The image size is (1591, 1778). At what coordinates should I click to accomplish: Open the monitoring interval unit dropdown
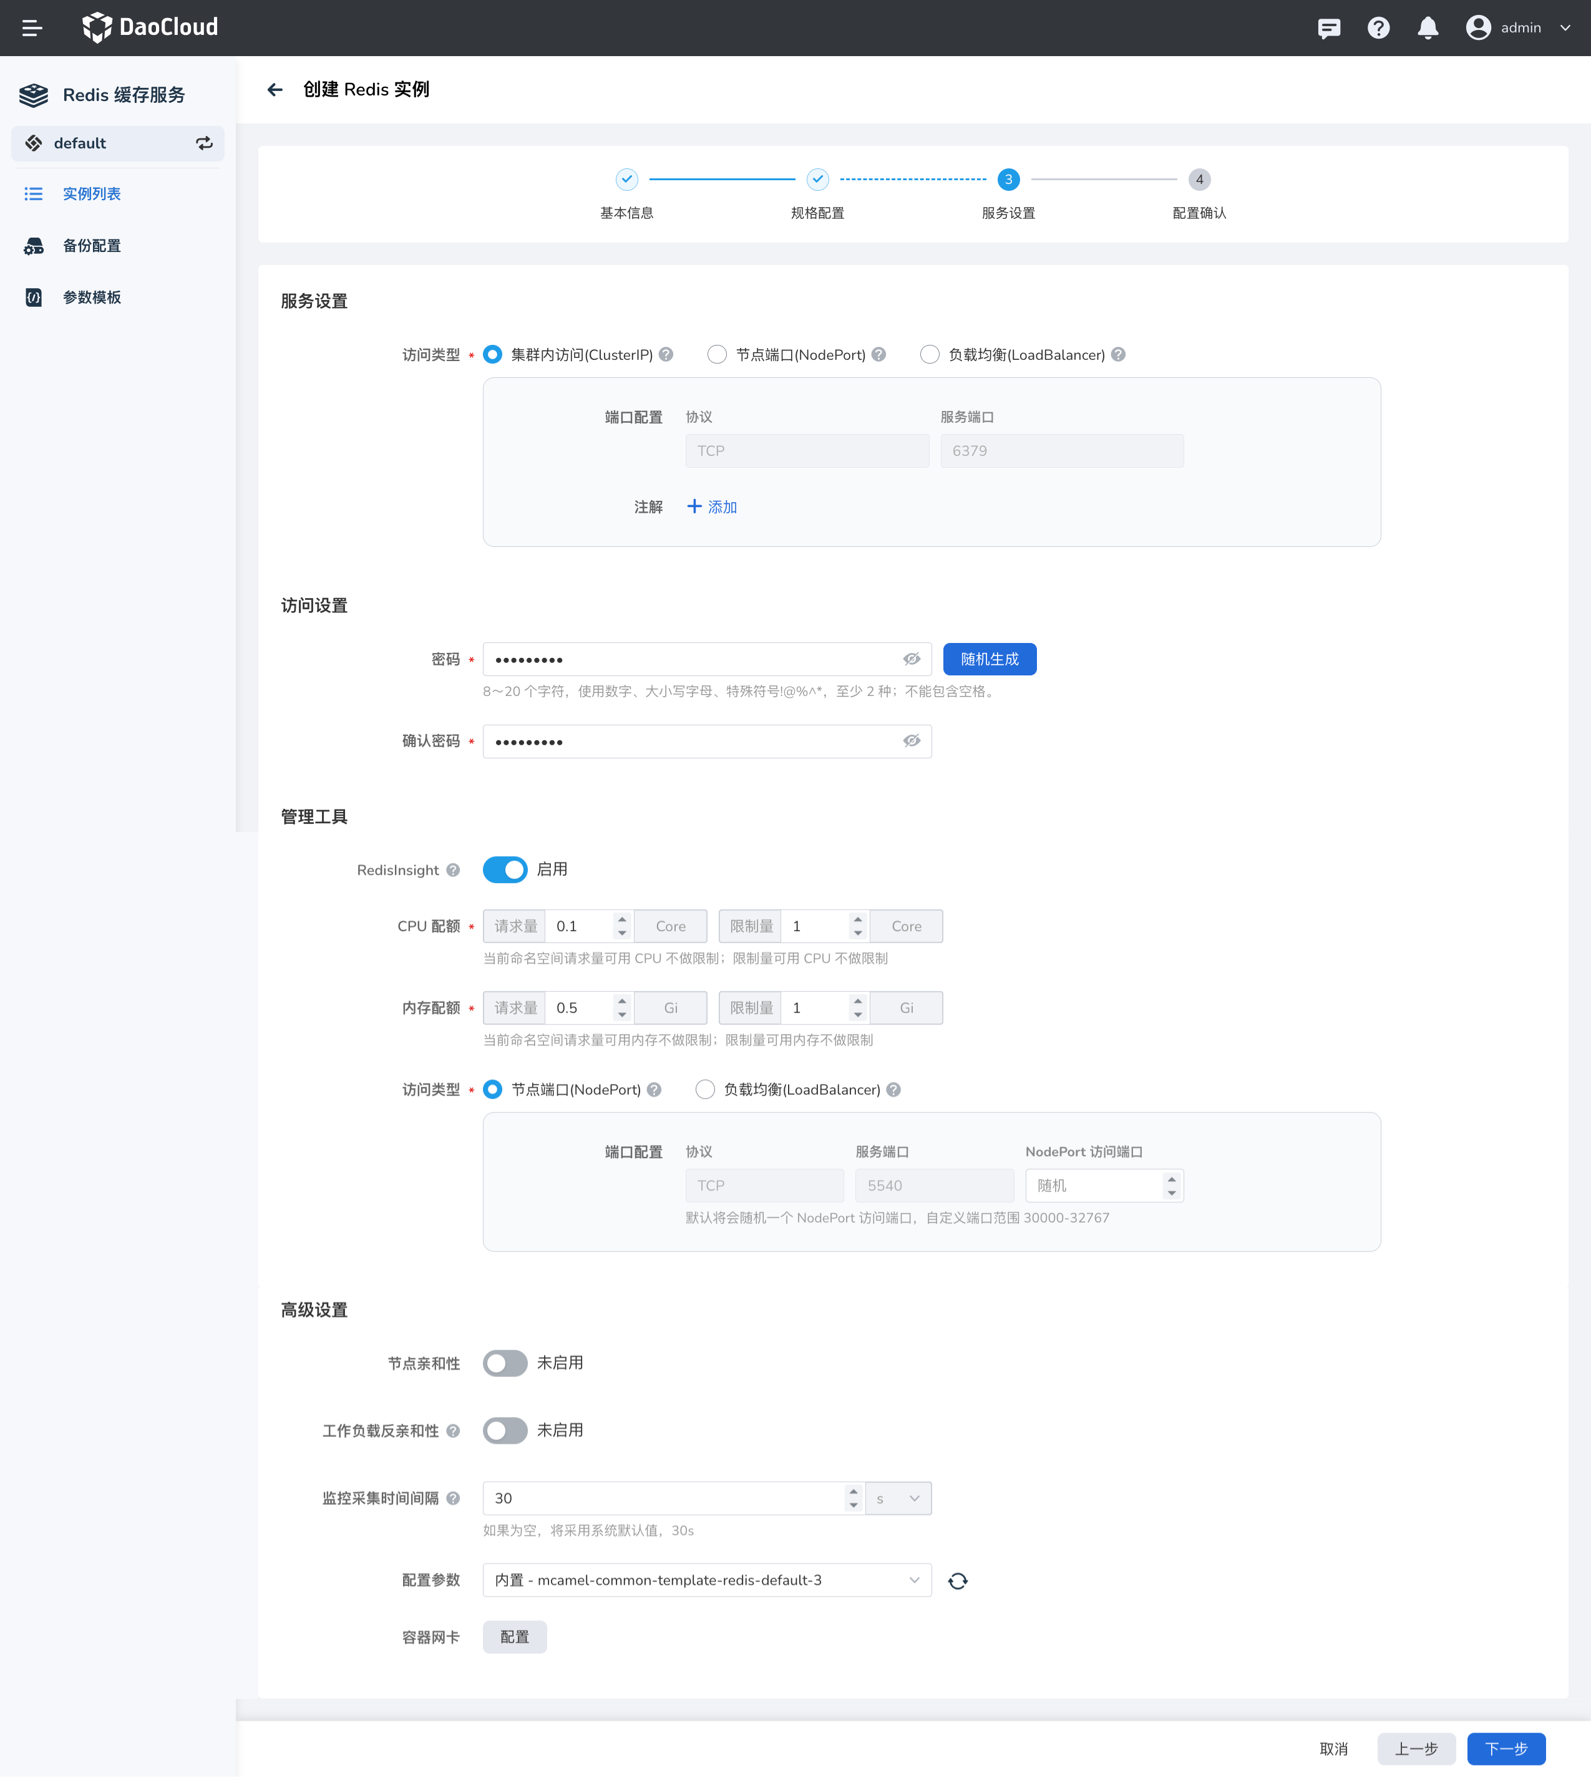pos(898,1499)
